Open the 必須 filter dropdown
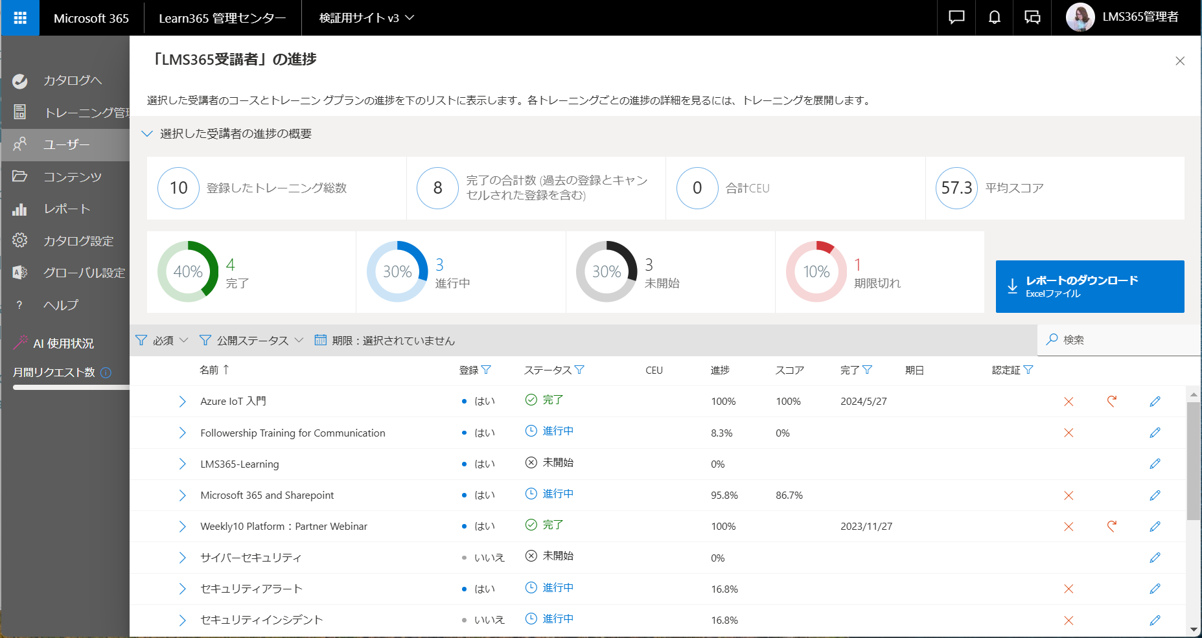This screenshot has width=1202, height=638. pyautogui.click(x=162, y=341)
